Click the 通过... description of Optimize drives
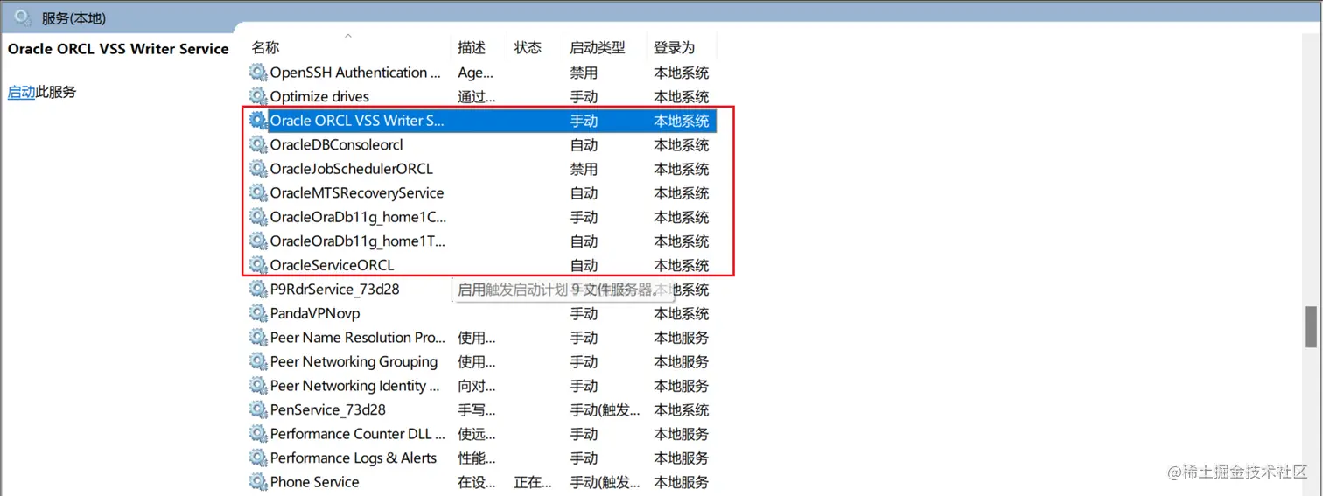 477,96
